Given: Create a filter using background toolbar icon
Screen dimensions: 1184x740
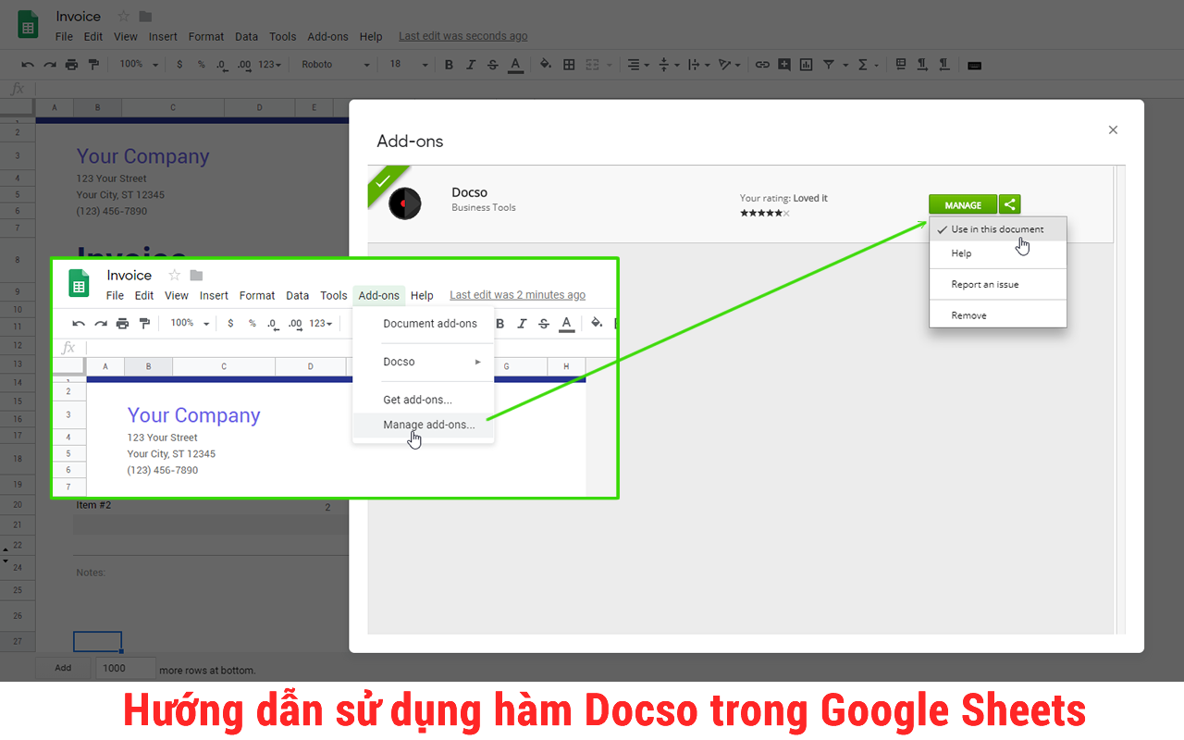Looking at the screenshot, I should (829, 65).
